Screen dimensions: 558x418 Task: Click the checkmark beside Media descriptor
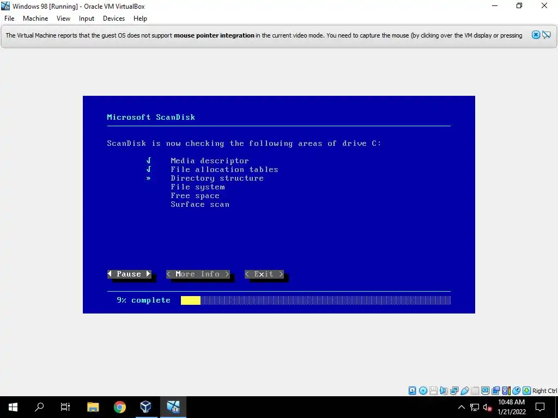click(149, 161)
